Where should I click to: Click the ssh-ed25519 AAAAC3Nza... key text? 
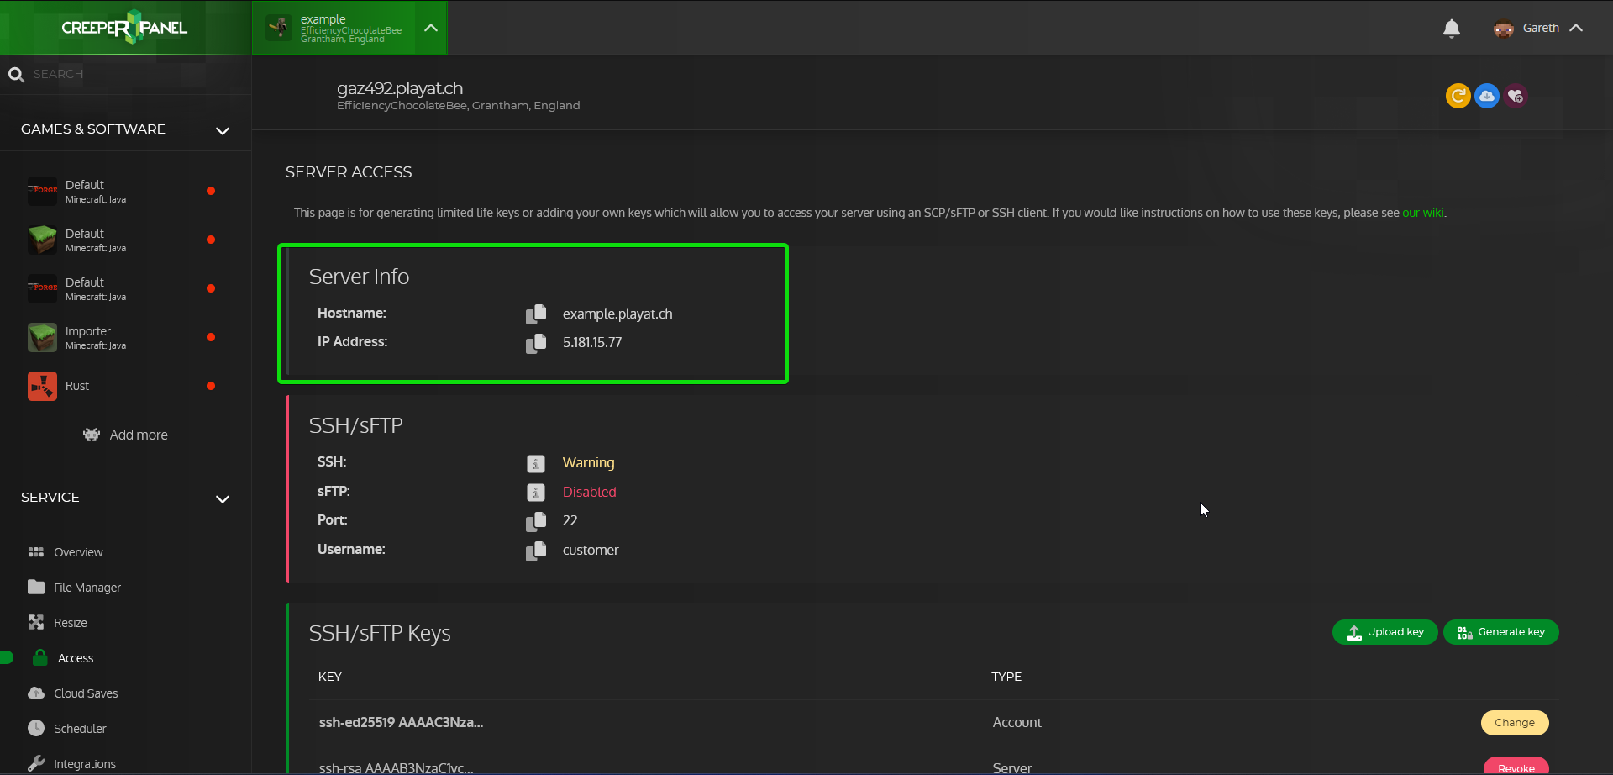(x=401, y=723)
